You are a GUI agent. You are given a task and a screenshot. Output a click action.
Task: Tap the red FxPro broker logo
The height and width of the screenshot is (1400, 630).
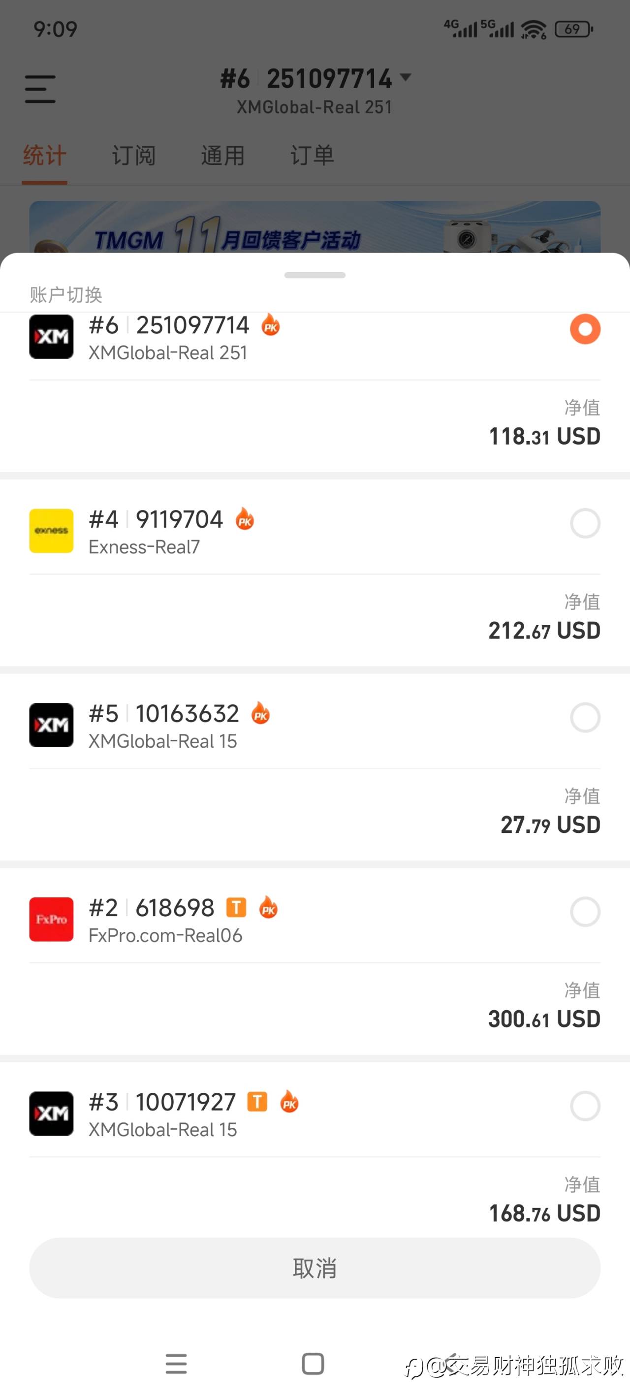pyautogui.click(x=51, y=919)
